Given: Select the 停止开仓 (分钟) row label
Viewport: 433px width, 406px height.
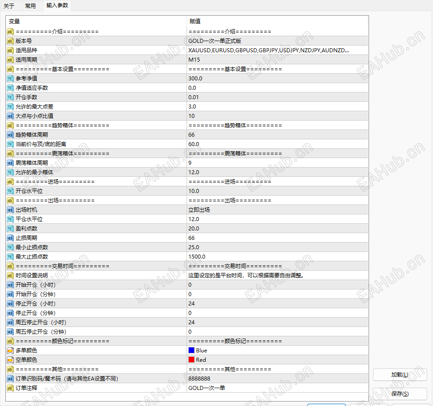Looking at the screenshot, I should pos(36,313).
